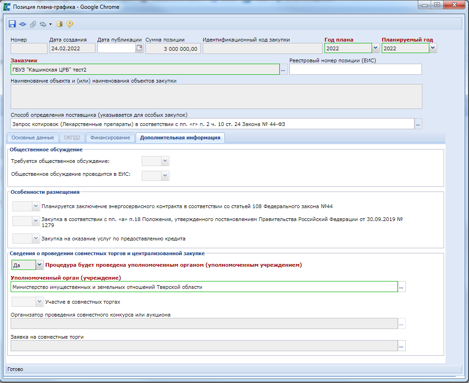The width and height of the screenshot is (469, 383).
Task: Open the Заказчик lookup ellipsis button
Action: click(283, 69)
